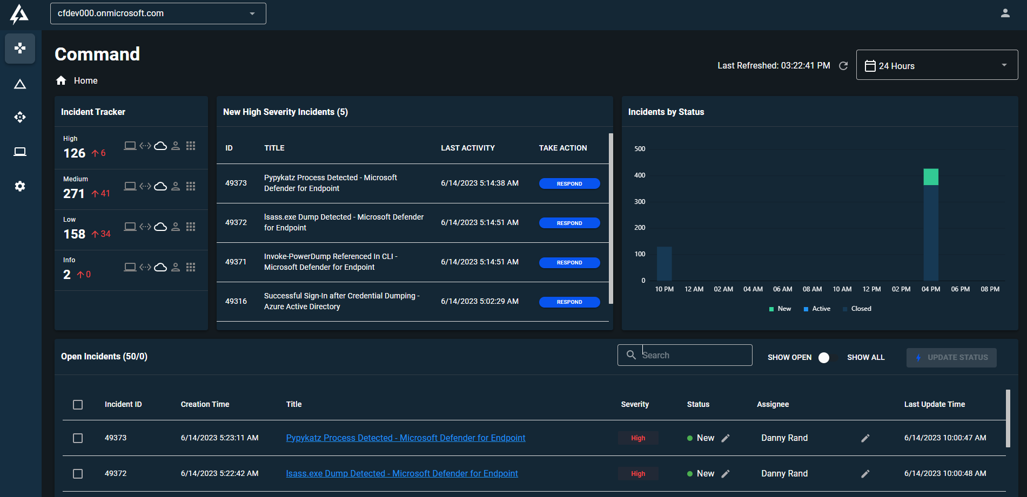Screen dimensions: 1027x497
Task: Edit status pencil for incident 49372
Action: point(726,474)
